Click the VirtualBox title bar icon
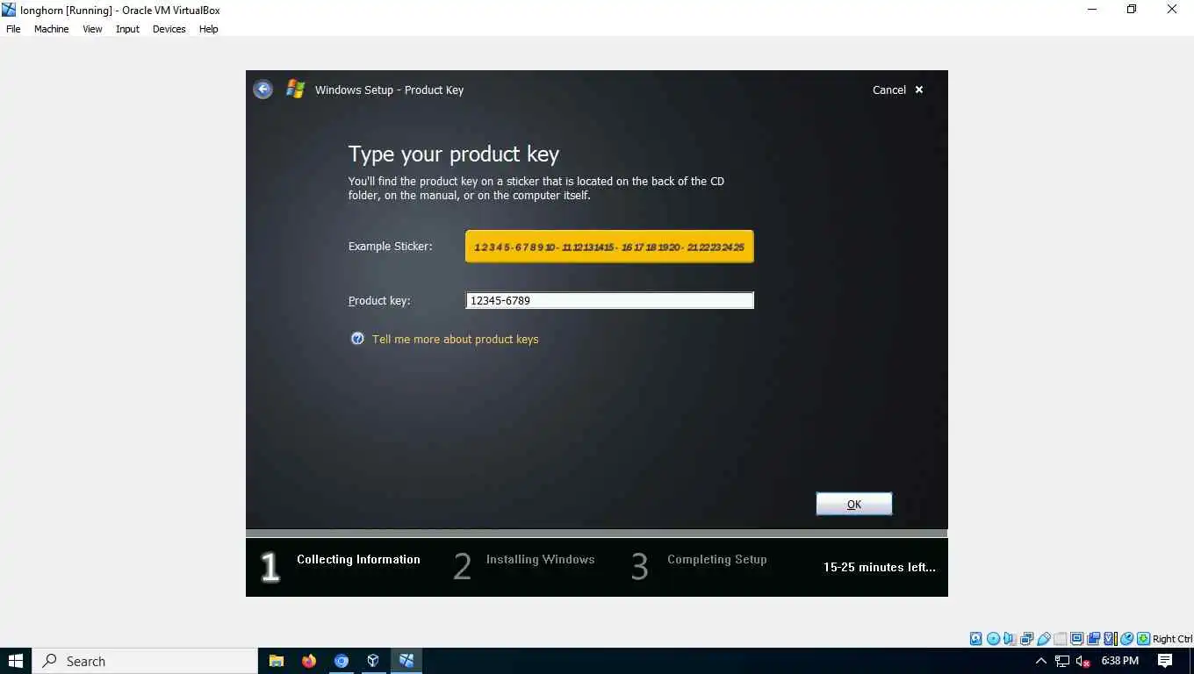Image resolution: width=1194 pixels, height=674 pixels. click(9, 10)
